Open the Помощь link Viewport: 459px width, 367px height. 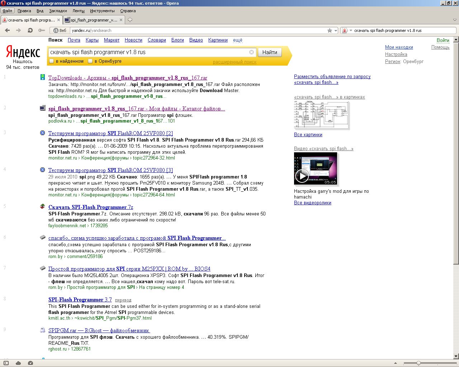tap(440, 47)
